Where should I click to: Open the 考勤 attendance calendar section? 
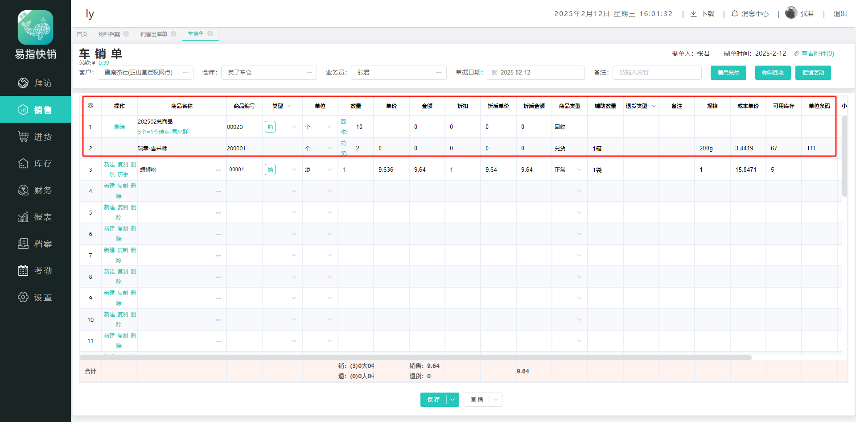[x=35, y=270]
